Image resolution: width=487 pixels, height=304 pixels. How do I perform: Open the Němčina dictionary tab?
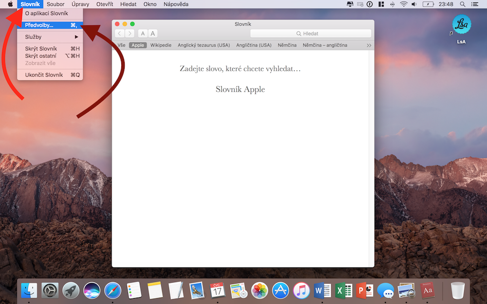(x=287, y=45)
